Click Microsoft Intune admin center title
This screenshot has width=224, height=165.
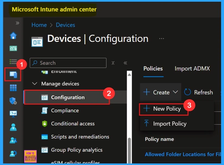(x=54, y=10)
